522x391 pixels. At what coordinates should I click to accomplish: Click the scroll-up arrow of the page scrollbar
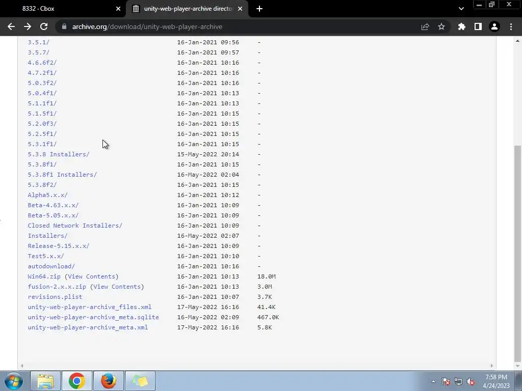tap(517, 41)
